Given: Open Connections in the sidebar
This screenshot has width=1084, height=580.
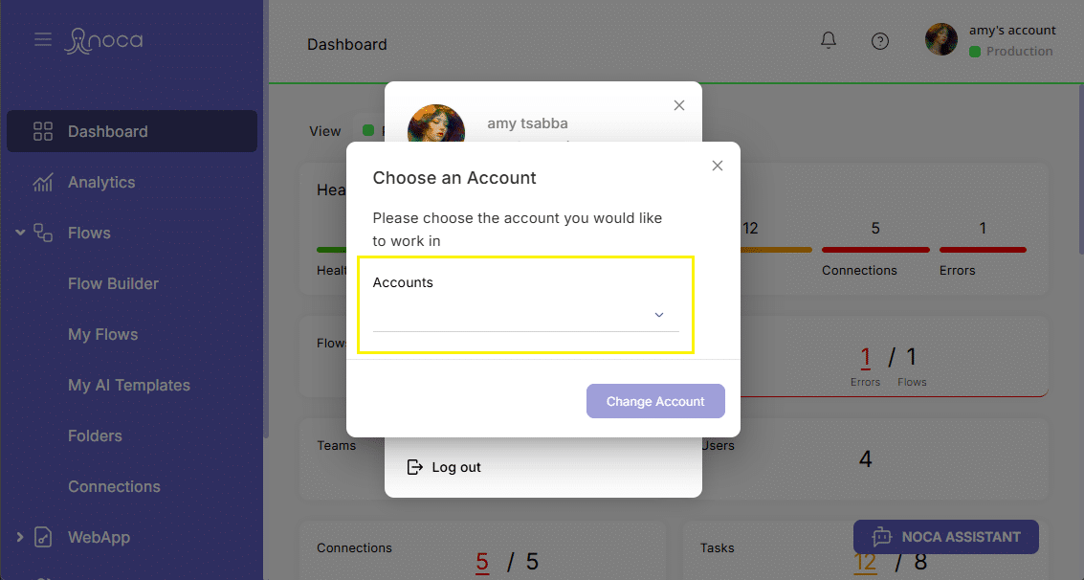Looking at the screenshot, I should (114, 486).
